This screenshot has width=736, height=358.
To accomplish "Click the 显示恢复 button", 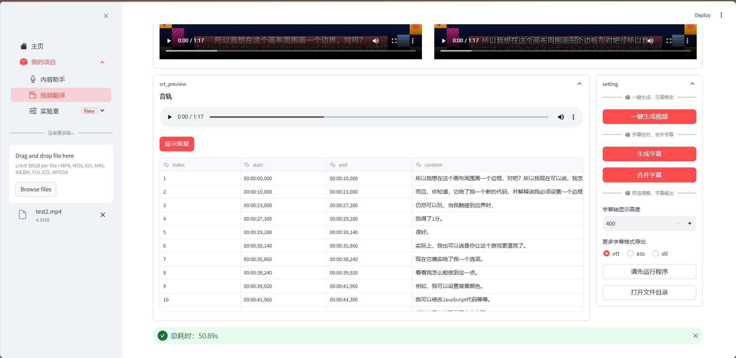I will tap(177, 144).
